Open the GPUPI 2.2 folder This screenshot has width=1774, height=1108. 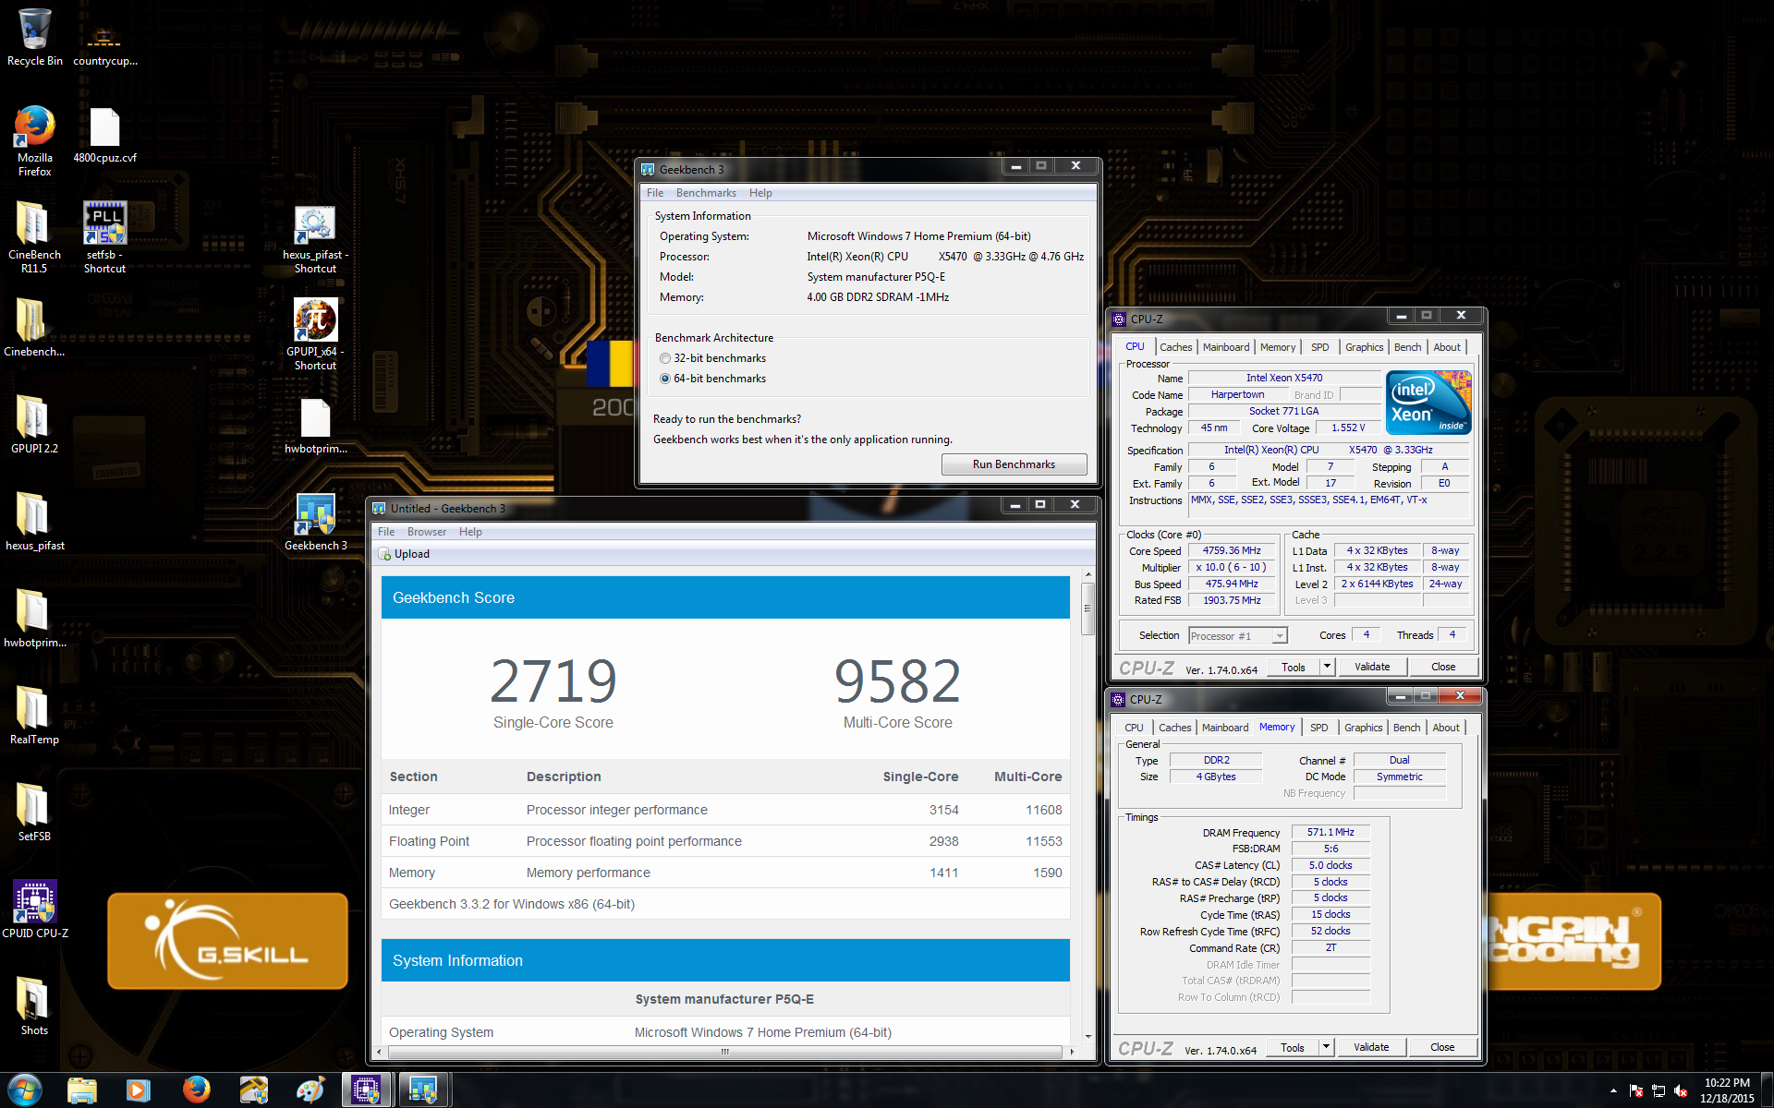pyautogui.click(x=34, y=425)
